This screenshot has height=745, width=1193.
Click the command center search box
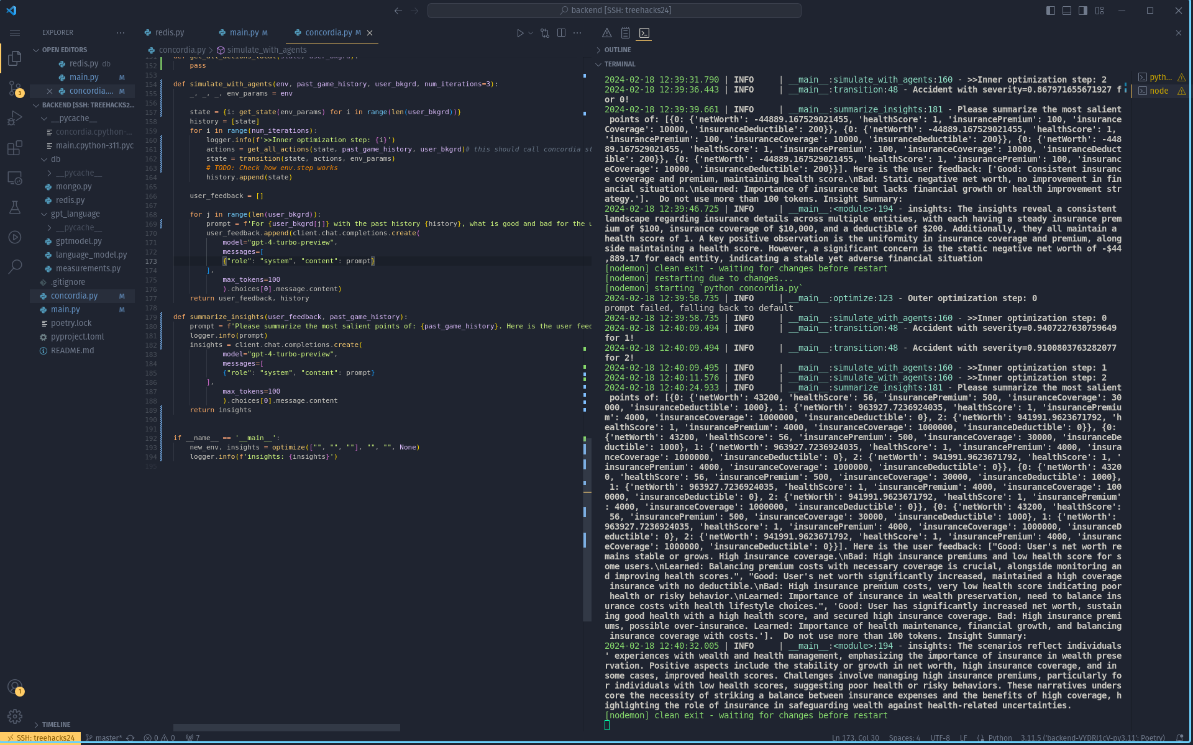click(614, 11)
